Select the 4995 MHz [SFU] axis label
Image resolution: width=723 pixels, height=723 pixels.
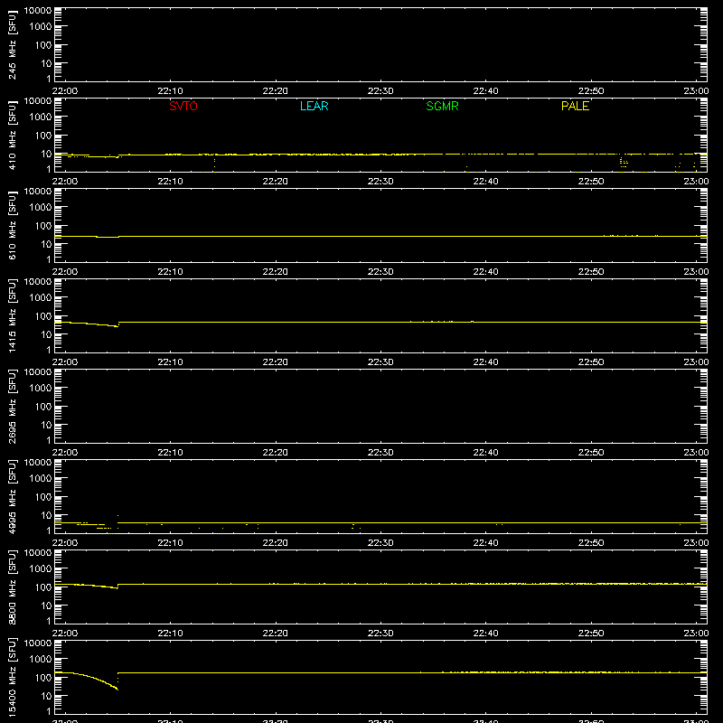tap(12, 497)
